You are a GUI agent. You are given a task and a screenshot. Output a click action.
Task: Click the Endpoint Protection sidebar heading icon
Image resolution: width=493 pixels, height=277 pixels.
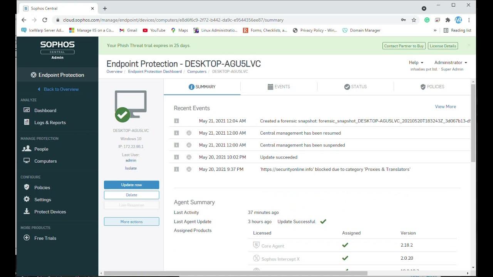(34, 75)
